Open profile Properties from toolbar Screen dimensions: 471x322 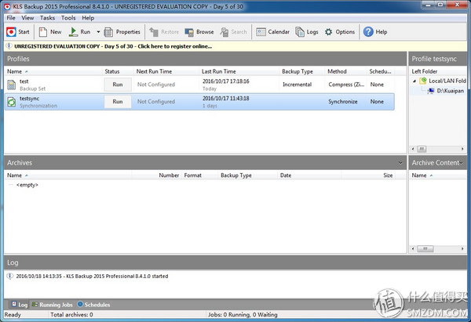click(x=122, y=32)
